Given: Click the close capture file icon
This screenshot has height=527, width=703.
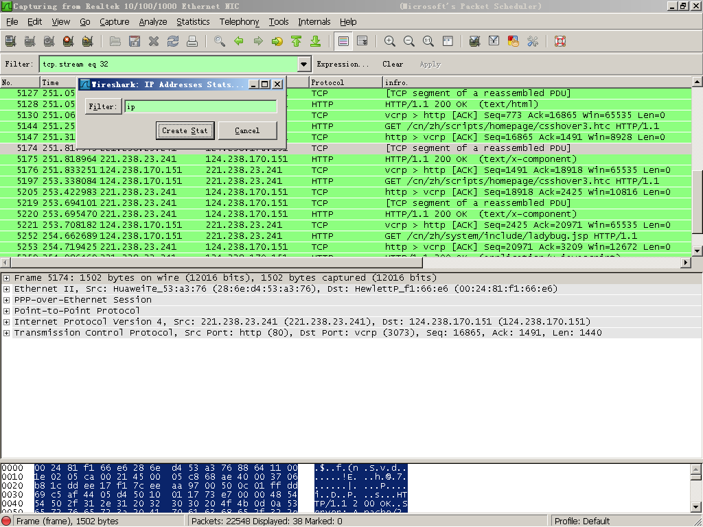Looking at the screenshot, I should click(x=153, y=41).
